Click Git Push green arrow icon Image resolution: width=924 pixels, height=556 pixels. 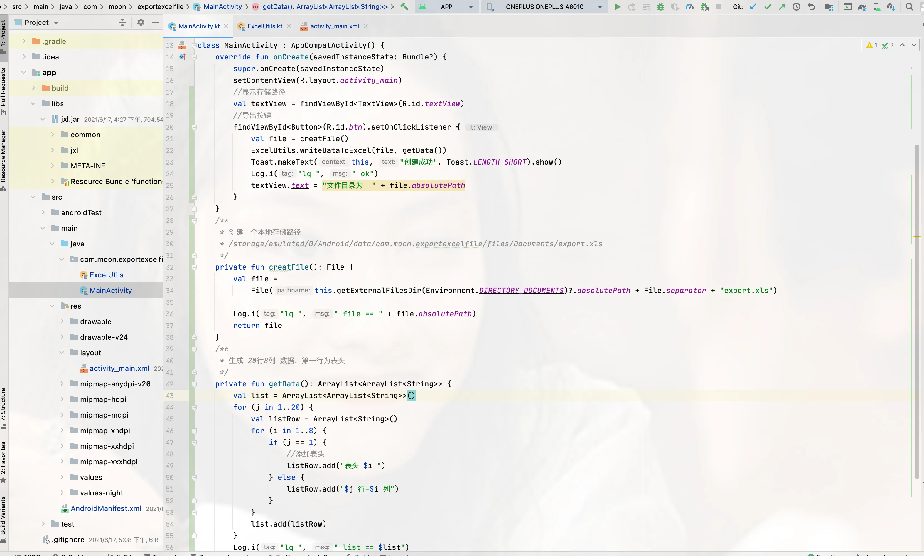click(782, 7)
